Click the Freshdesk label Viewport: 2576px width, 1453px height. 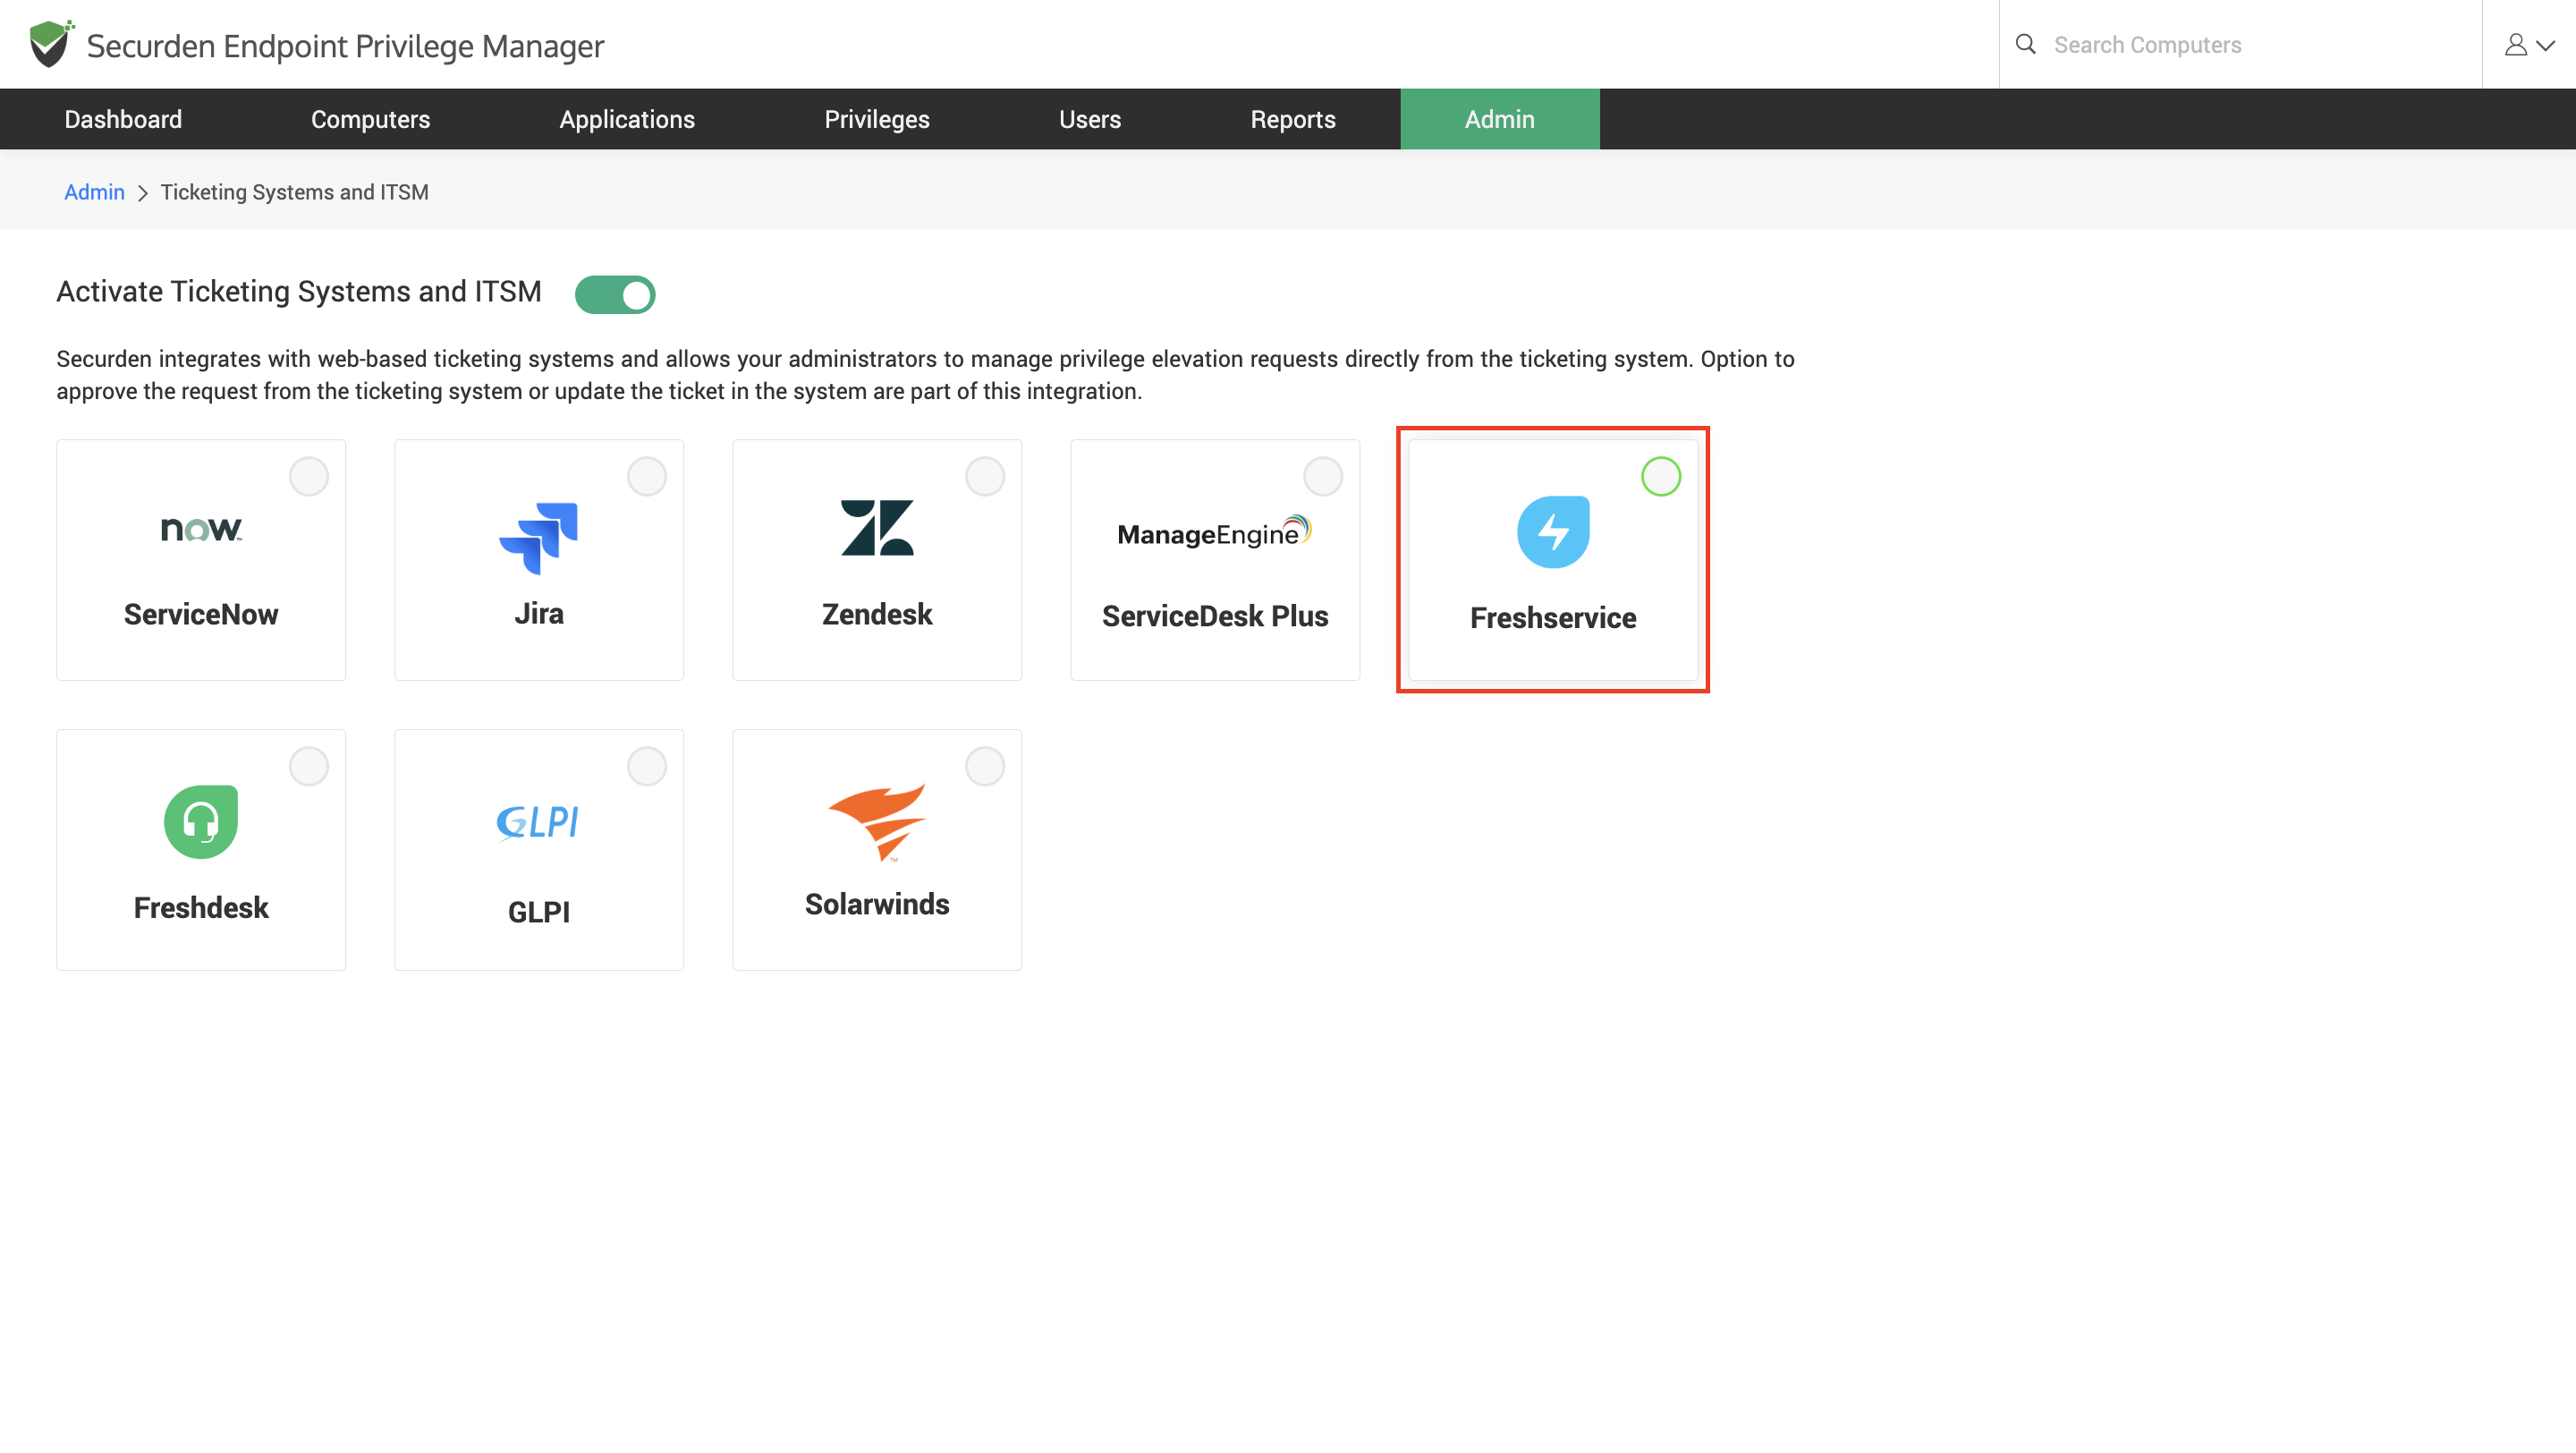point(201,907)
